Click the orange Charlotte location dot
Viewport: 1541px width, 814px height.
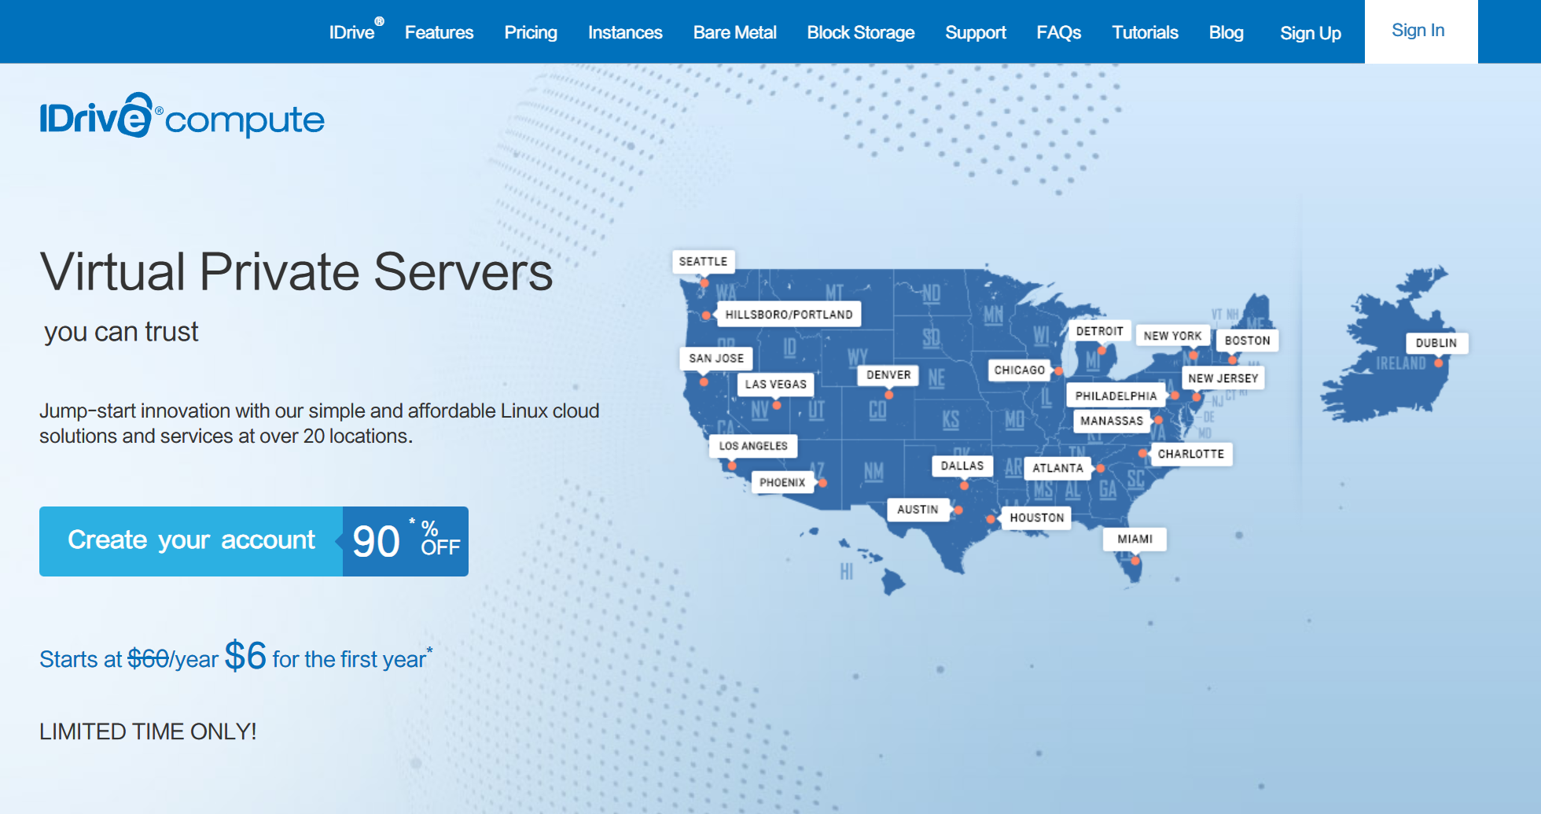[1142, 454]
